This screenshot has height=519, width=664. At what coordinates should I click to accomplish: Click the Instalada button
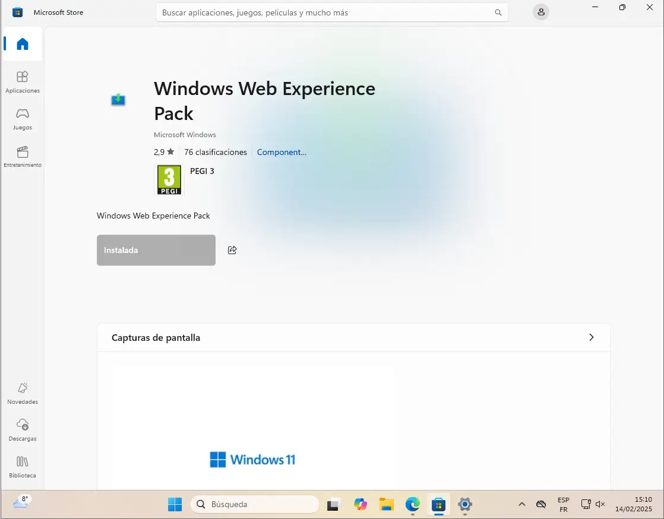[156, 250]
